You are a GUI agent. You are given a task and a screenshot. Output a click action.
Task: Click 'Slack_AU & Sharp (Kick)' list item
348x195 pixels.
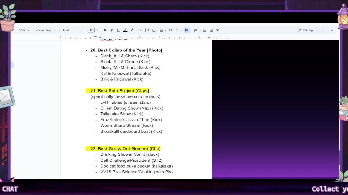point(125,56)
